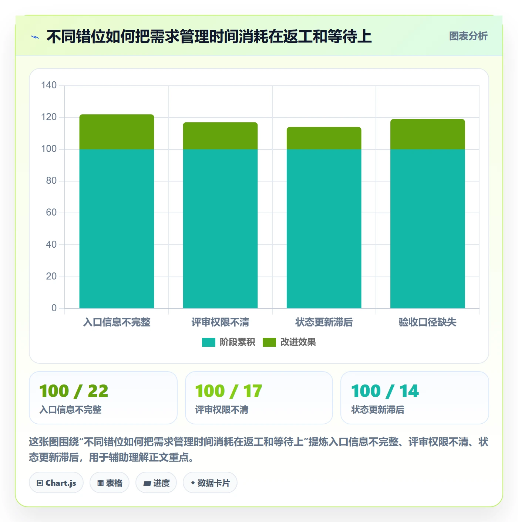Click the grid icon in the 表格 chip

(x=100, y=483)
